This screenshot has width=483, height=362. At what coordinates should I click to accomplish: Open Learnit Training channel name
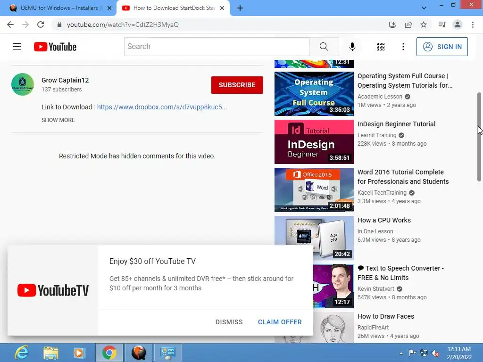(377, 135)
